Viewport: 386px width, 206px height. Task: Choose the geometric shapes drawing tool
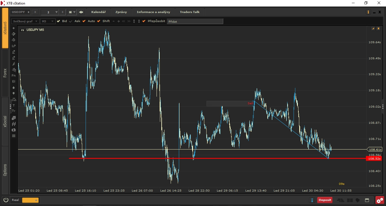(x=14, y=99)
